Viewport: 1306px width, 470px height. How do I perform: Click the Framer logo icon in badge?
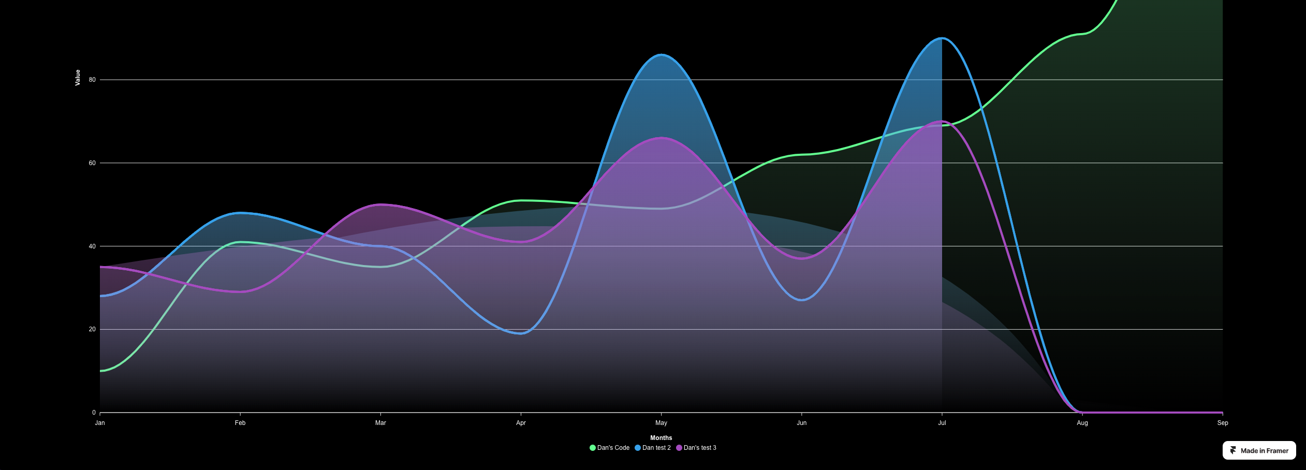click(1233, 450)
